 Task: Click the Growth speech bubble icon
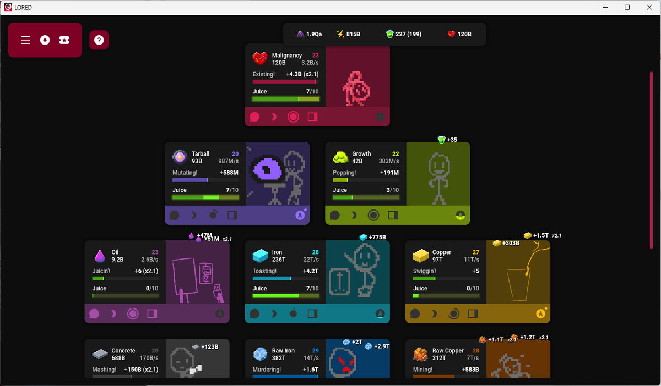(335, 215)
